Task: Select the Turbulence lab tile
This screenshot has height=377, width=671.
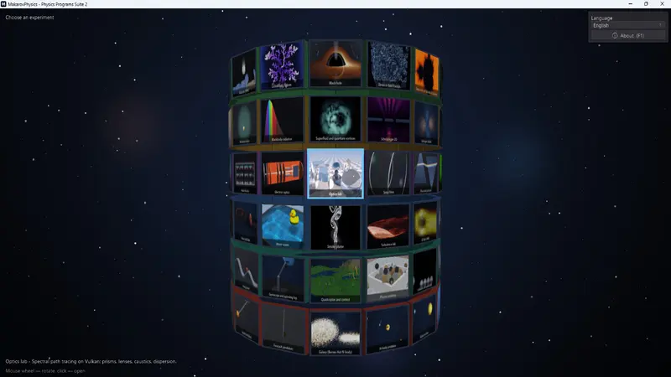Action: tap(388, 226)
